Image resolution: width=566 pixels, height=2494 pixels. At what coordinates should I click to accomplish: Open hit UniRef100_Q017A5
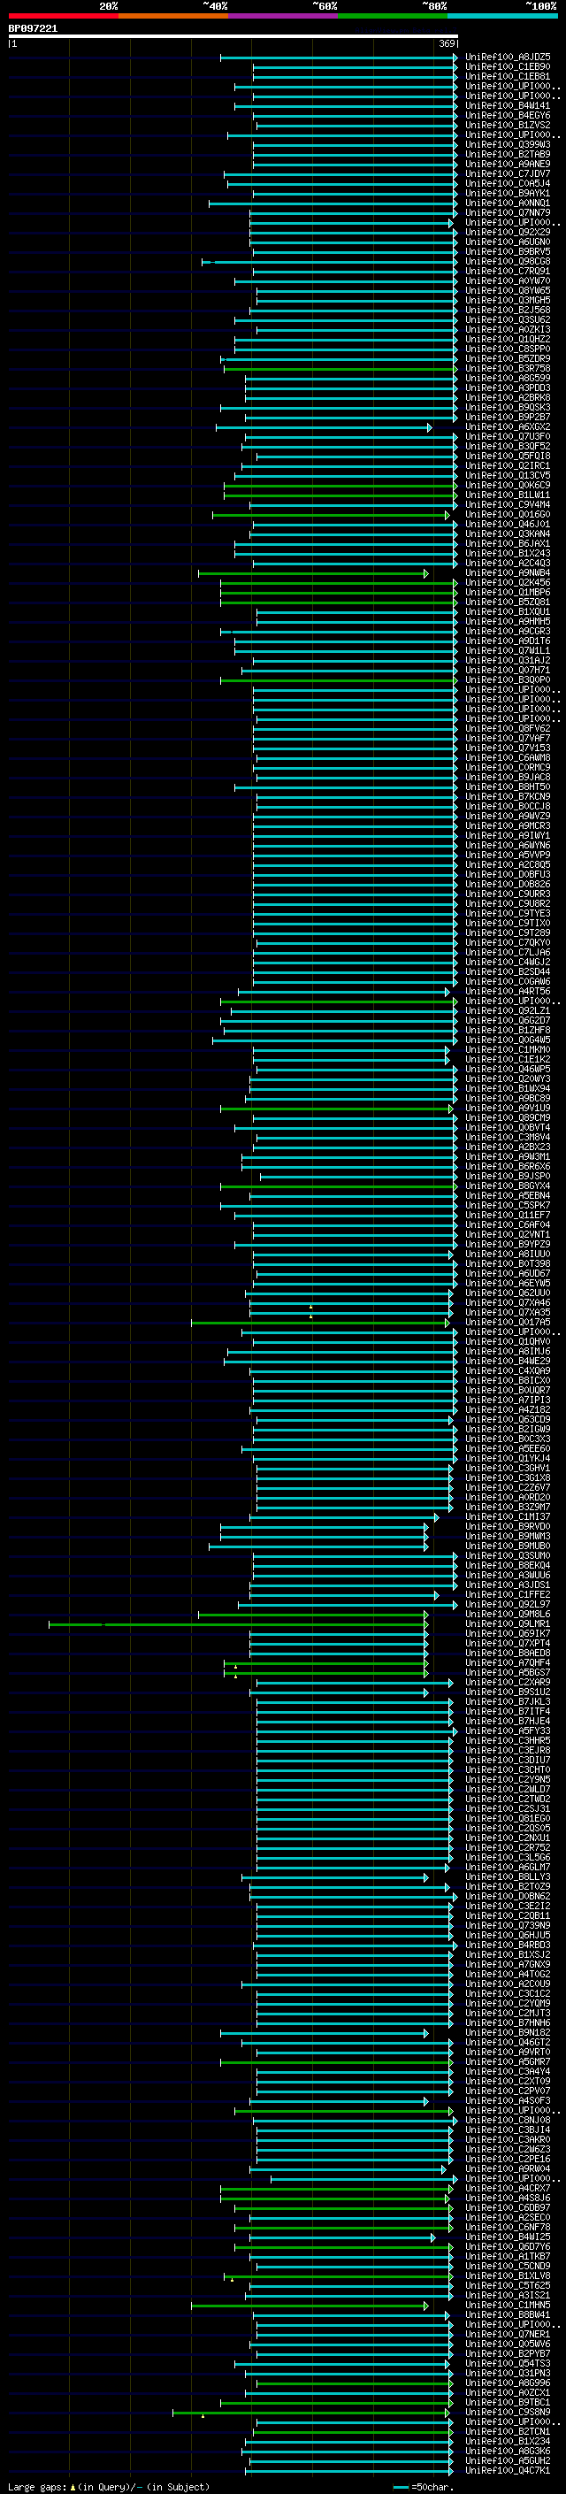pyautogui.click(x=508, y=1323)
